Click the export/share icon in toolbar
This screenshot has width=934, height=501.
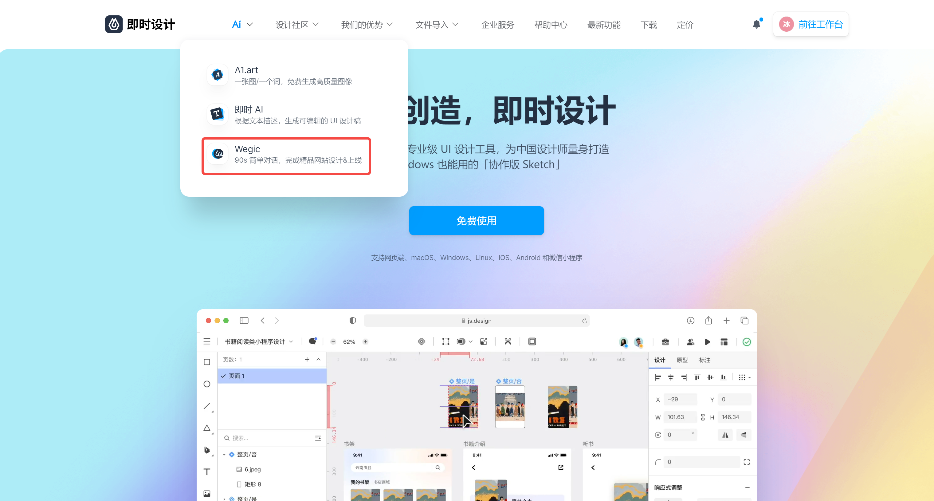(708, 320)
